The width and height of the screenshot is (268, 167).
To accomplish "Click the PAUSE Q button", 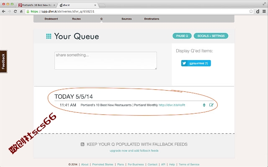I will pyautogui.click(x=182, y=36).
